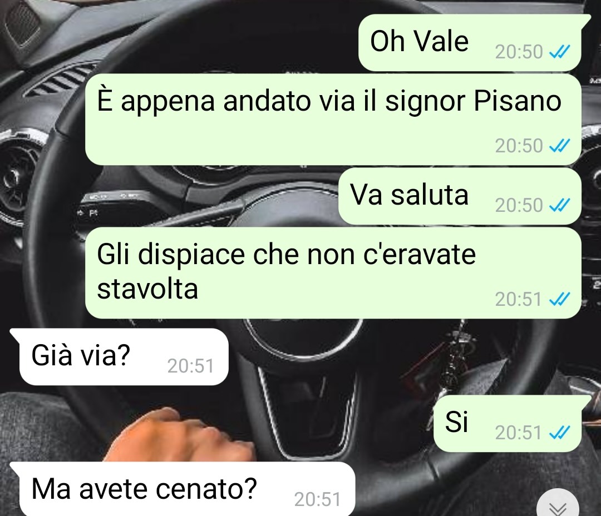Tap read receipt ticks on 'Oh Vale' message

pyautogui.click(x=560, y=51)
